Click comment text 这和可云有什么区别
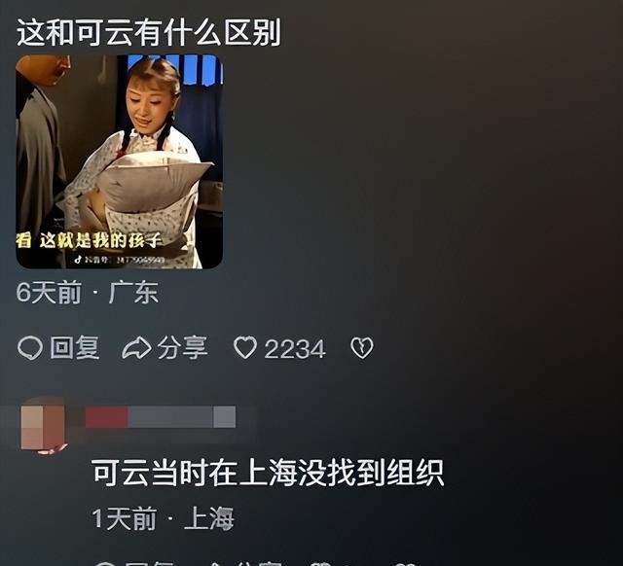 pos(149,32)
